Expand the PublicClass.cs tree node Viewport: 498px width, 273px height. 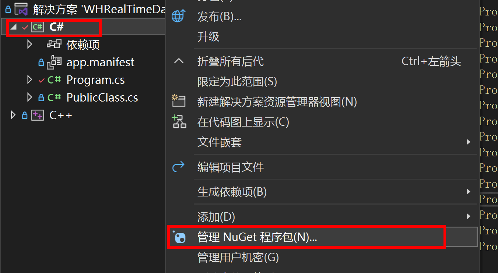tap(30, 97)
